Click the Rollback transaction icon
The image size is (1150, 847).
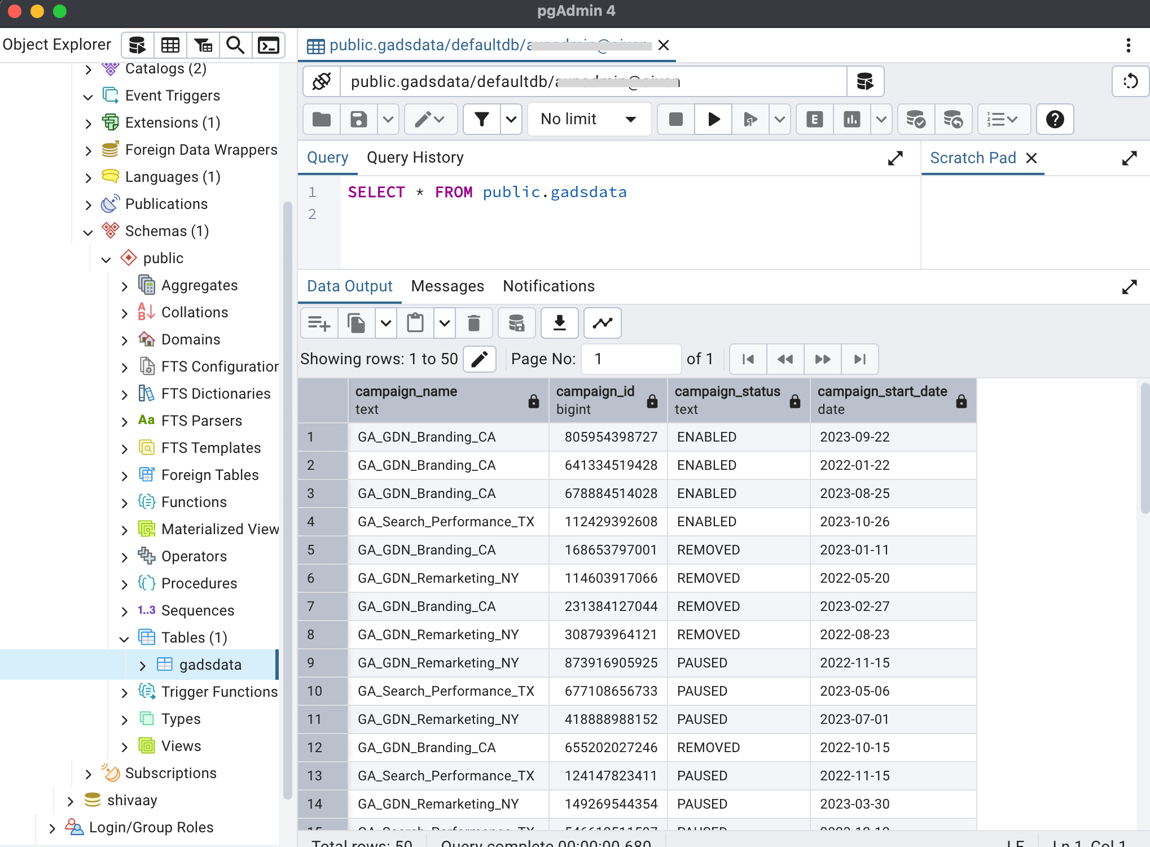954,119
